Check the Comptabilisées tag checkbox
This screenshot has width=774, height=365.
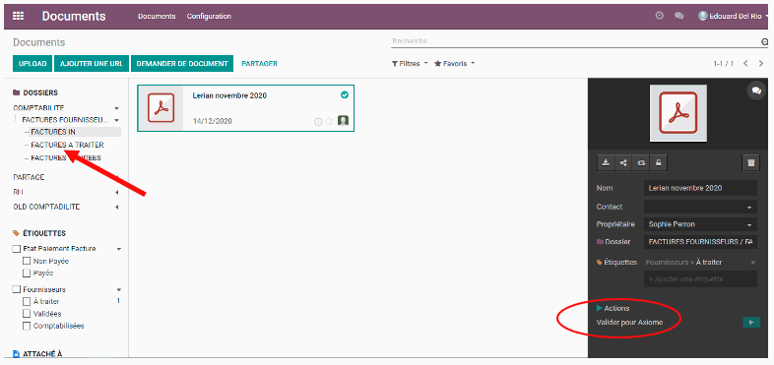click(28, 326)
